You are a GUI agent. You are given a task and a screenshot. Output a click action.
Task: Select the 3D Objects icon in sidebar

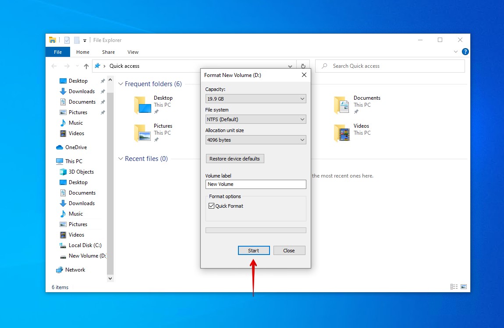(63, 172)
